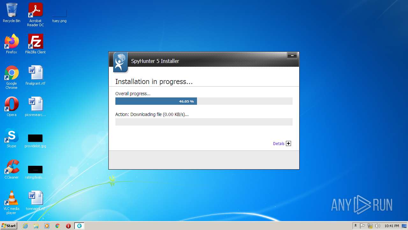408x230 pixels.
Task: Select the CCleaner desktop shortcut
Action: 11,169
